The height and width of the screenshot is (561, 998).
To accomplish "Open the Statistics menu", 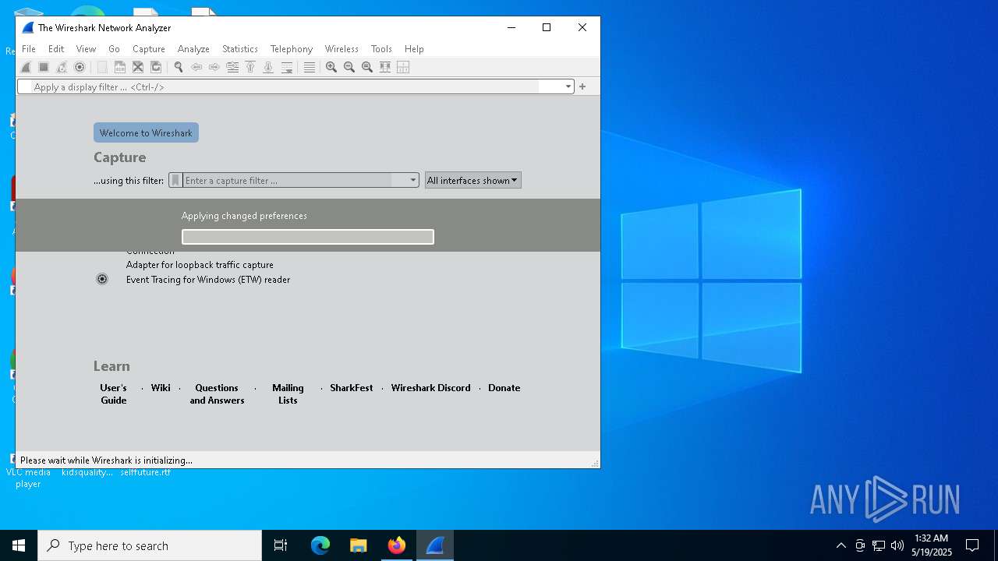I will 240,48.
